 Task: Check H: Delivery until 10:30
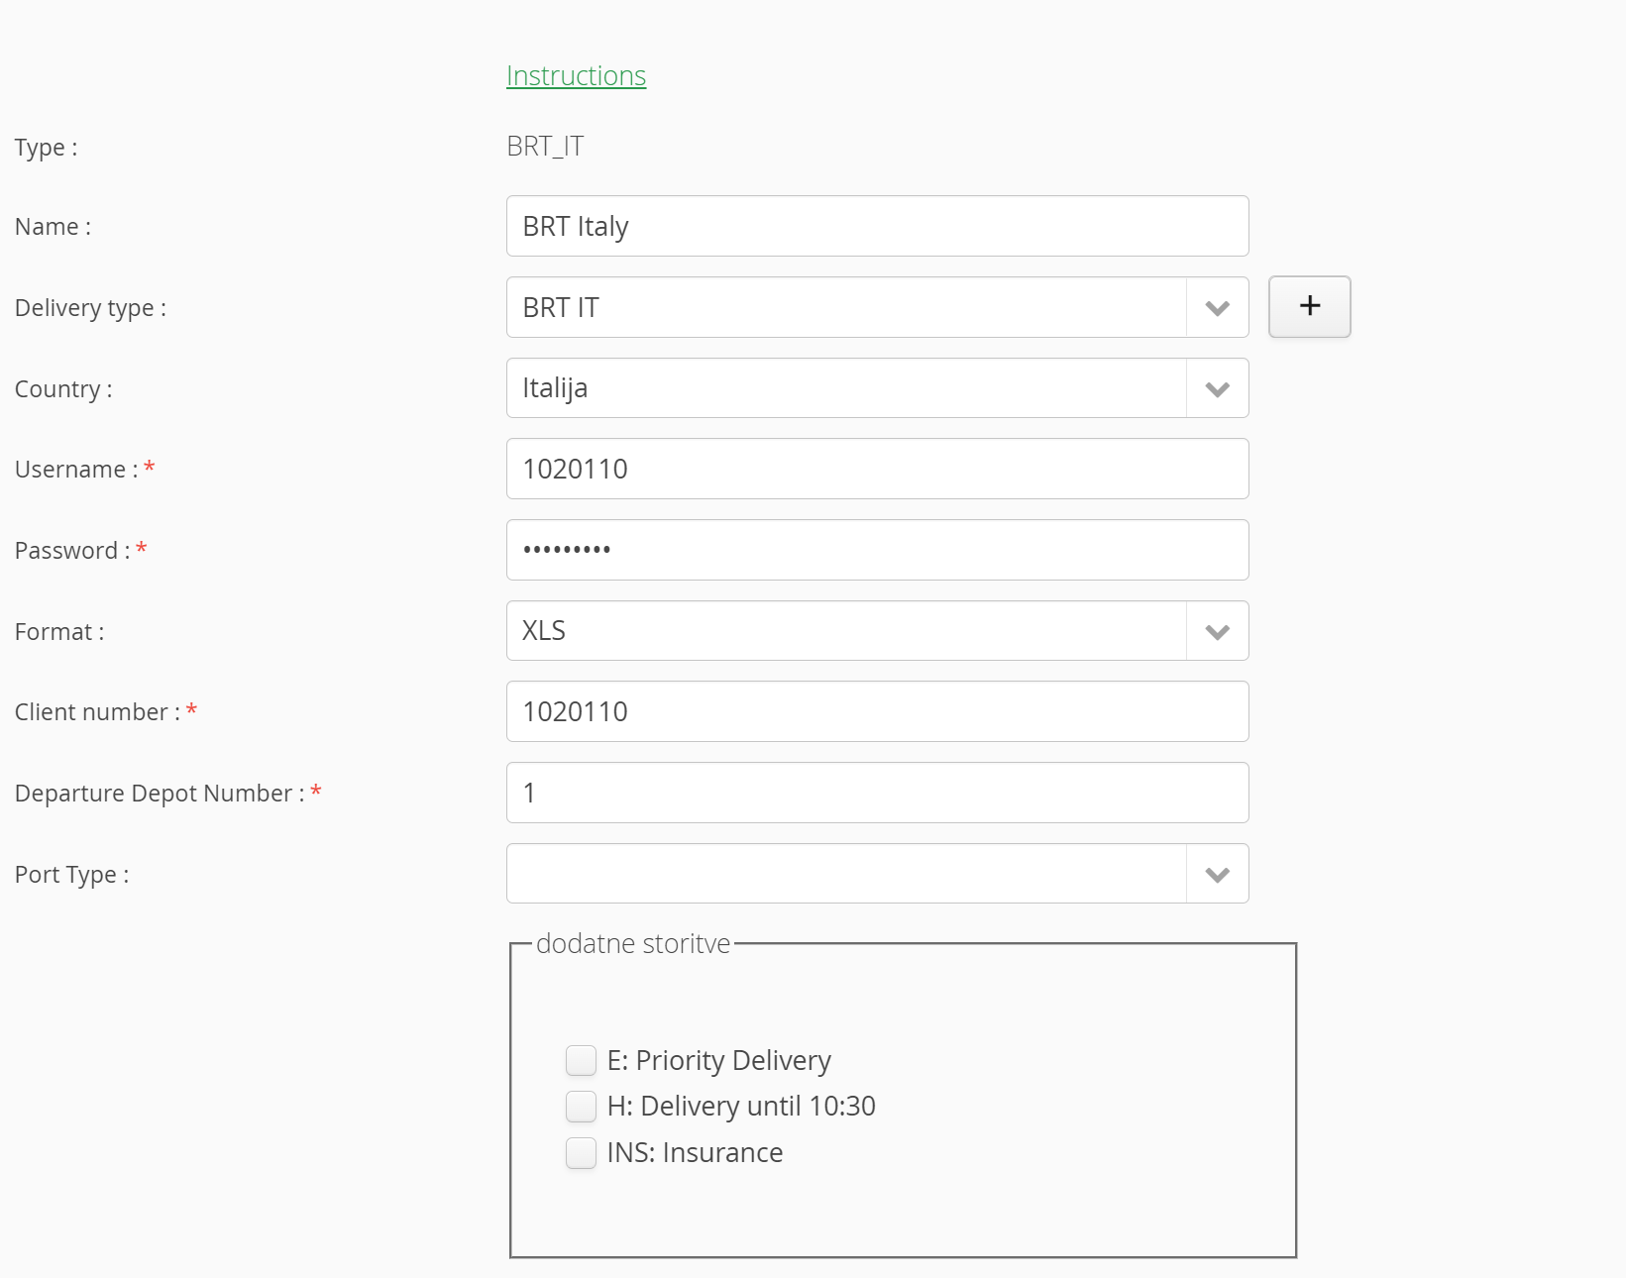click(x=581, y=1106)
